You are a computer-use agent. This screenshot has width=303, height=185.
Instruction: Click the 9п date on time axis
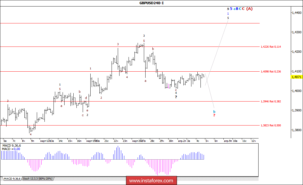(33, 141)
